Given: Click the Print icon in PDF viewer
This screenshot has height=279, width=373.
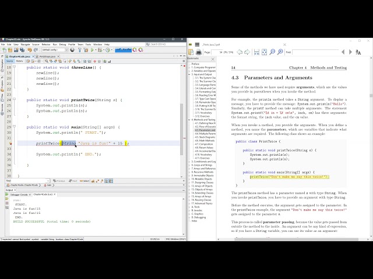Looking at the screenshot, I should (x=199, y=52).
